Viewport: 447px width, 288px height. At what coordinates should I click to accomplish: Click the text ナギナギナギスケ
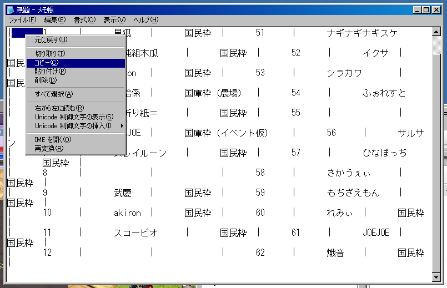point(361,33)
